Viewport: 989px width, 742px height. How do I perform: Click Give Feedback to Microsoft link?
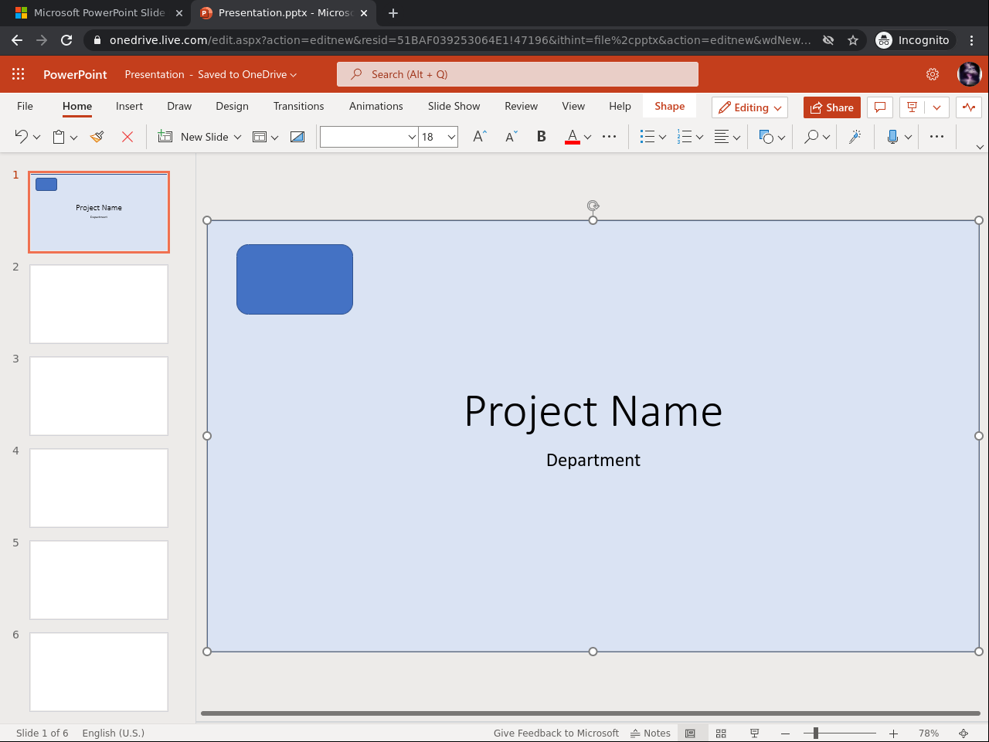click(556, 733)
